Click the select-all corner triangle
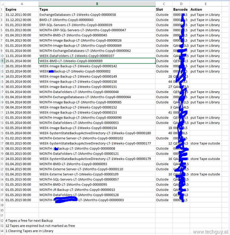Screen dimensions: 230x235 pos(2,4)
